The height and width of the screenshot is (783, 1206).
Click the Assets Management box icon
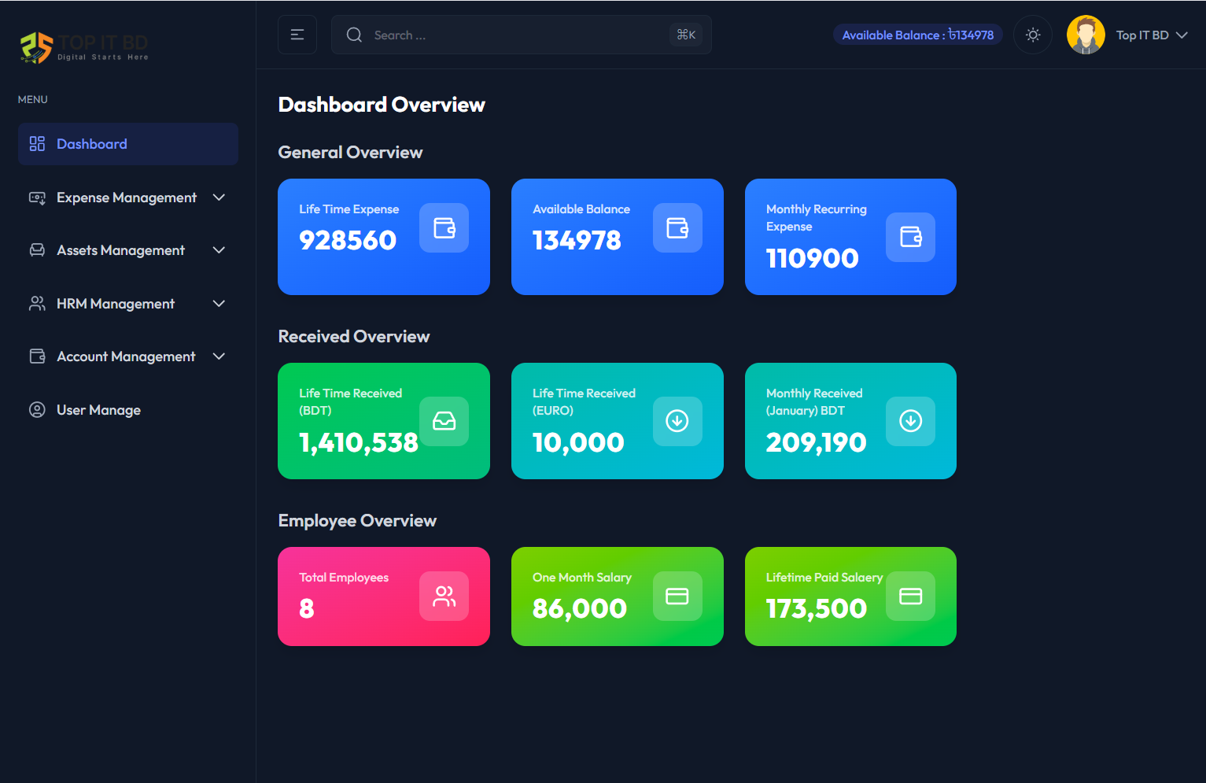pos(37,250)
